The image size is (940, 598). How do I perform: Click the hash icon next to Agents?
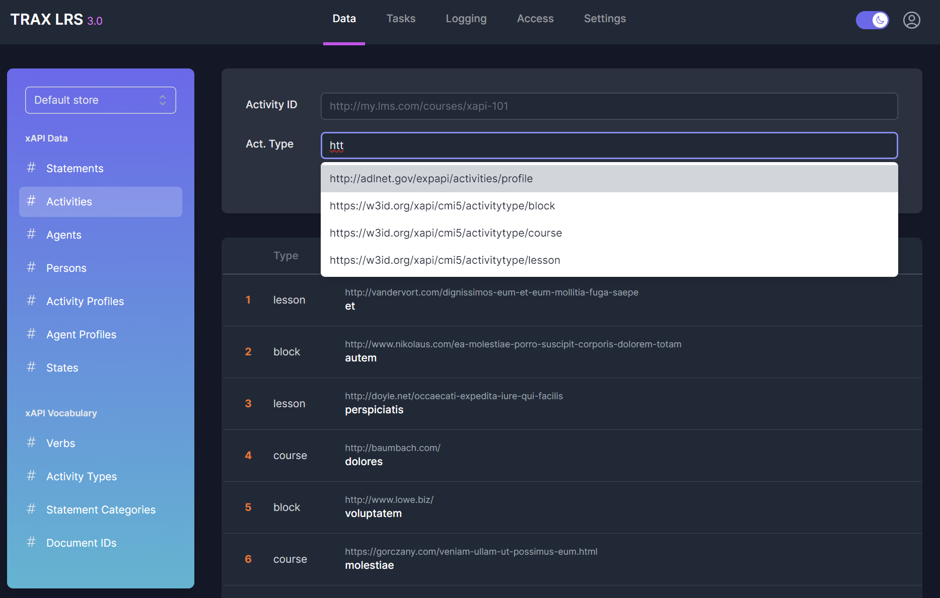pyautogui.click(x=31, y=234)
